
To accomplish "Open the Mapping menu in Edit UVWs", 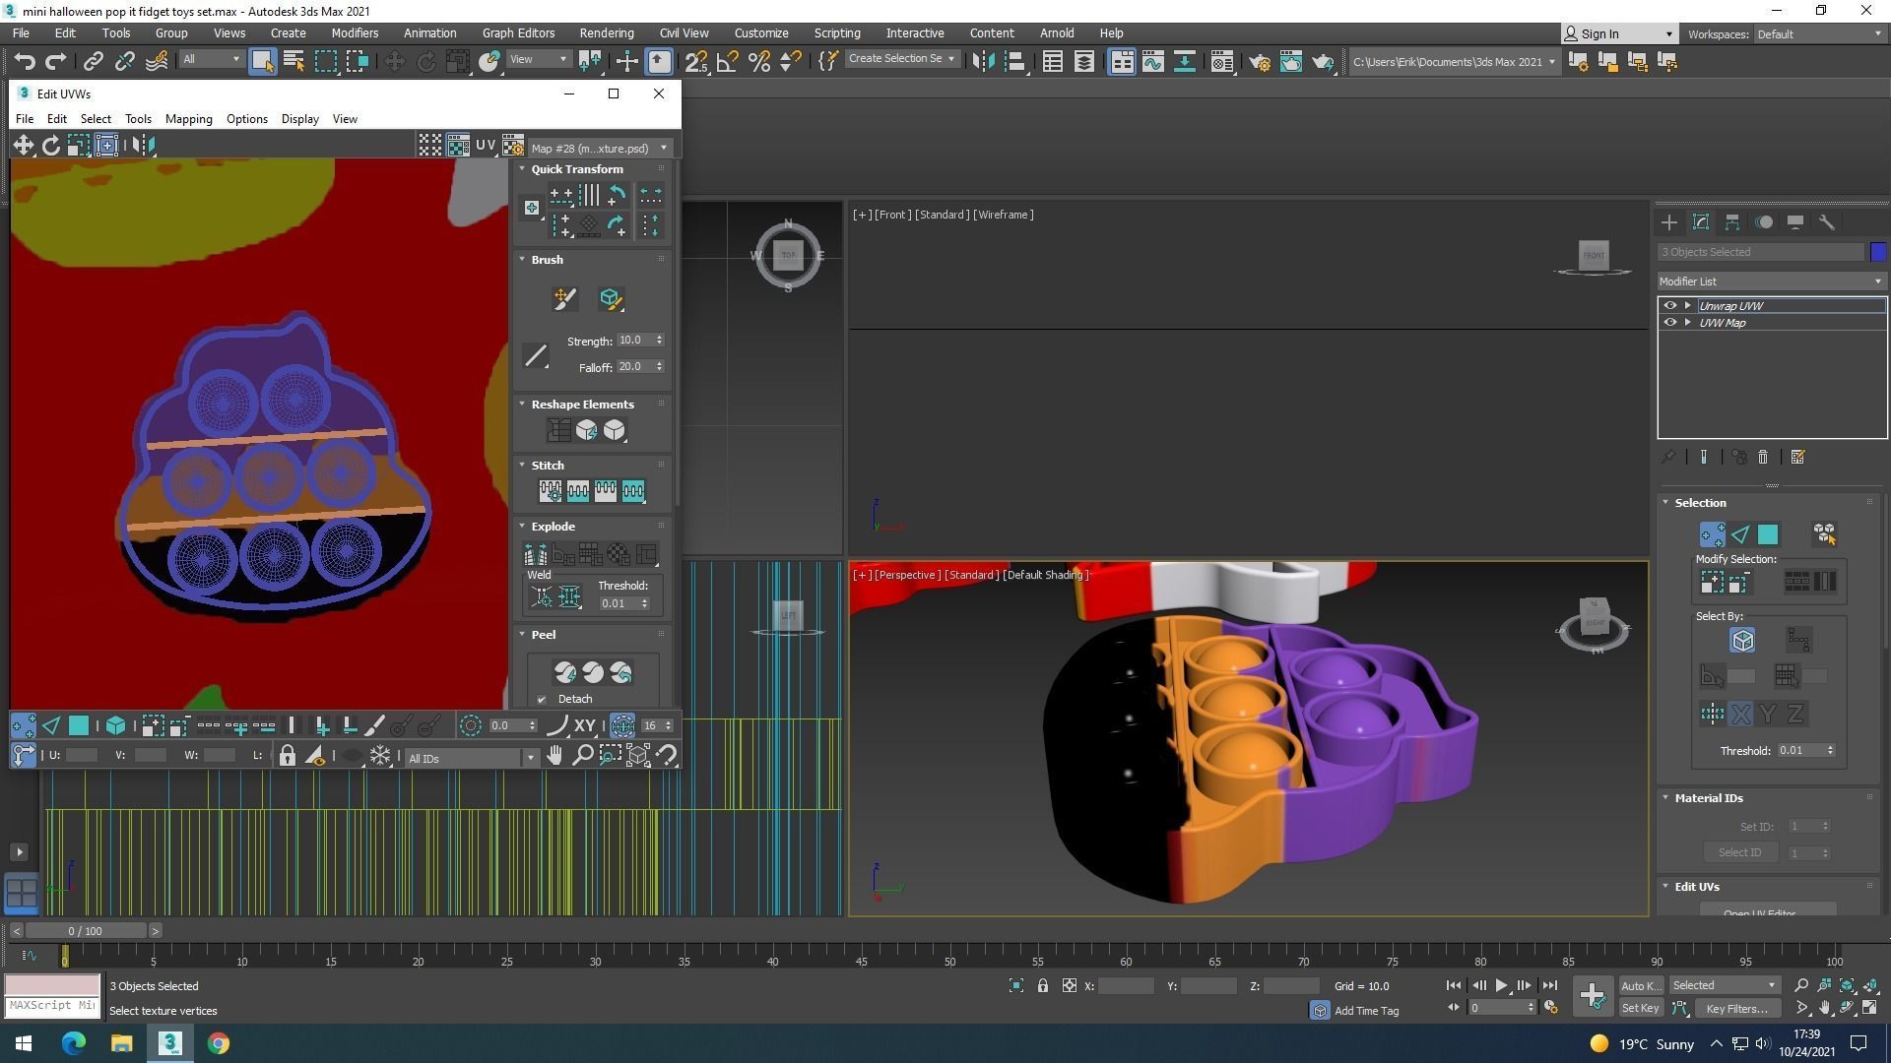I will (188, 119).
